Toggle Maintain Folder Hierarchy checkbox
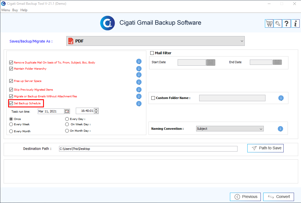This screenshot has width=301, height=203. click(x=11, y=69)
